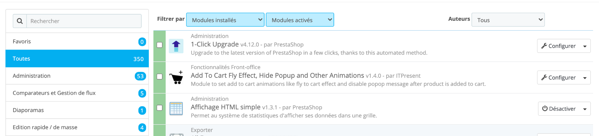Tick the Add To Cart Fly Effect checkbox
599x136 pixels.
pos(159,77)
